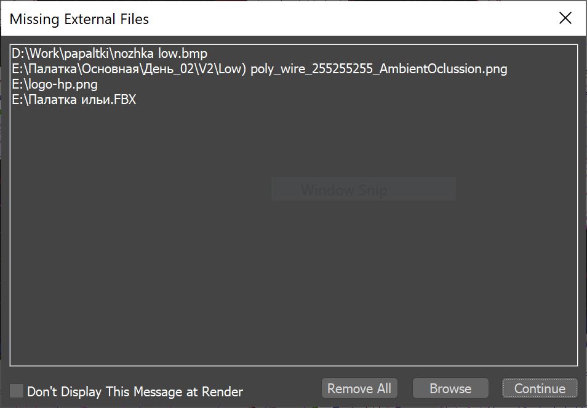
Task: Click the faint Window Snip overlay label
Action: click(344, 190)
